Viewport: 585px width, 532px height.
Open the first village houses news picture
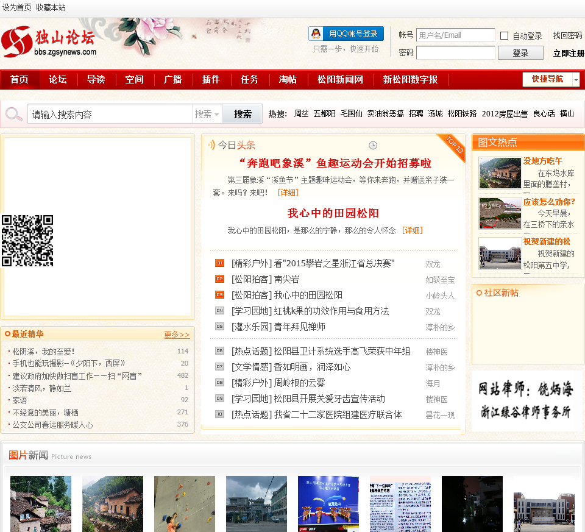pyautogui.click(x=41, y=503)
